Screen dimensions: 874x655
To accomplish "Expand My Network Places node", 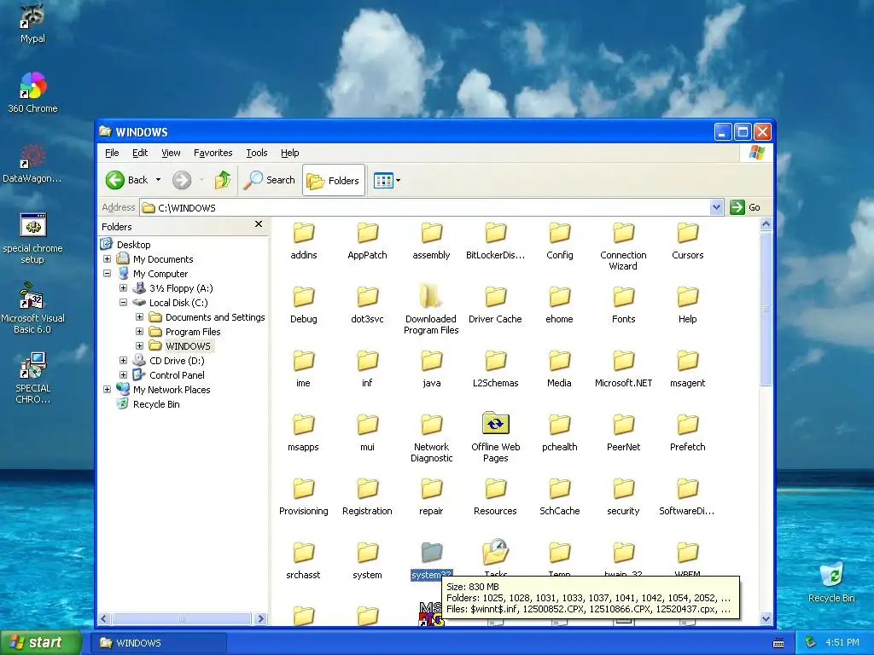I will 107,389.
